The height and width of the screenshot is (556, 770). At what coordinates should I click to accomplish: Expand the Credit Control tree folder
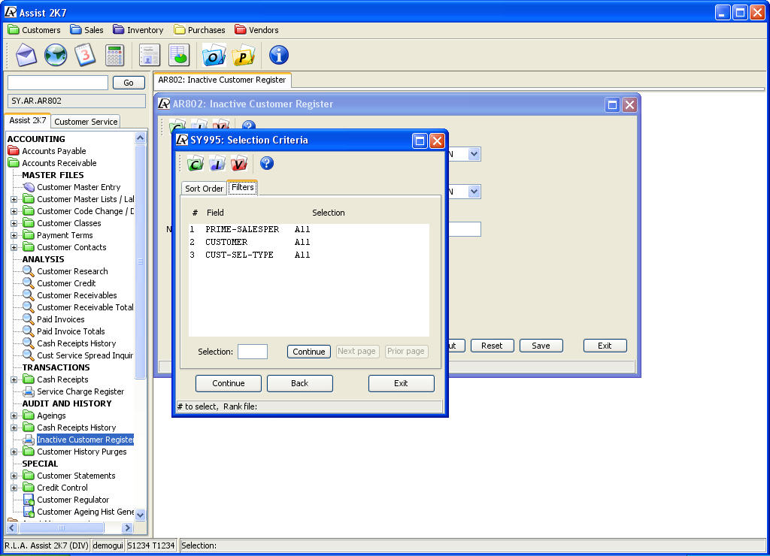(14, 488)
